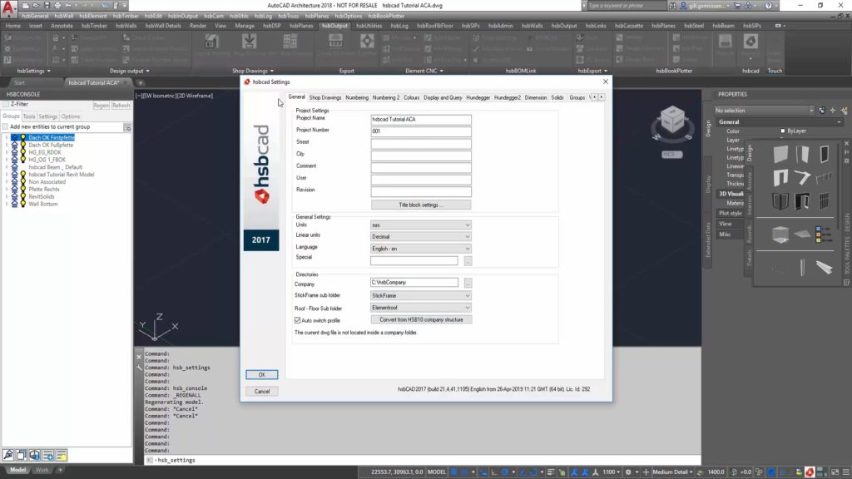This screenshot has width=852, height=479.
Task: Open the Linear units dropdown
Action: pyautogui.click(x=420, y=237)
